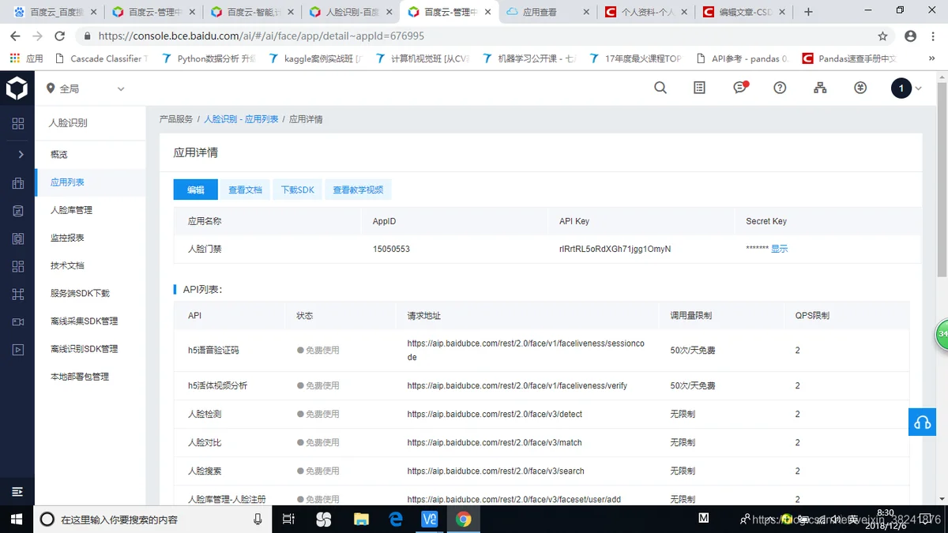Click the building icon in left rail
948x533 pixels.
tap(17, 183)
